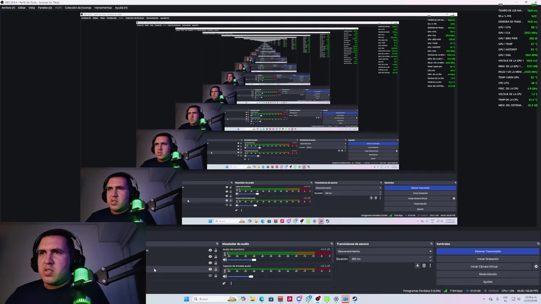Show hidden system tray icons chevron

(484, 299)
